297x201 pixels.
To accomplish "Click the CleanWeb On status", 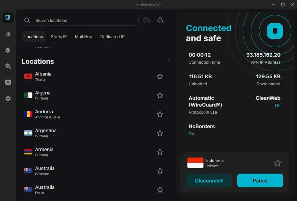I will [x=277, y=106].
